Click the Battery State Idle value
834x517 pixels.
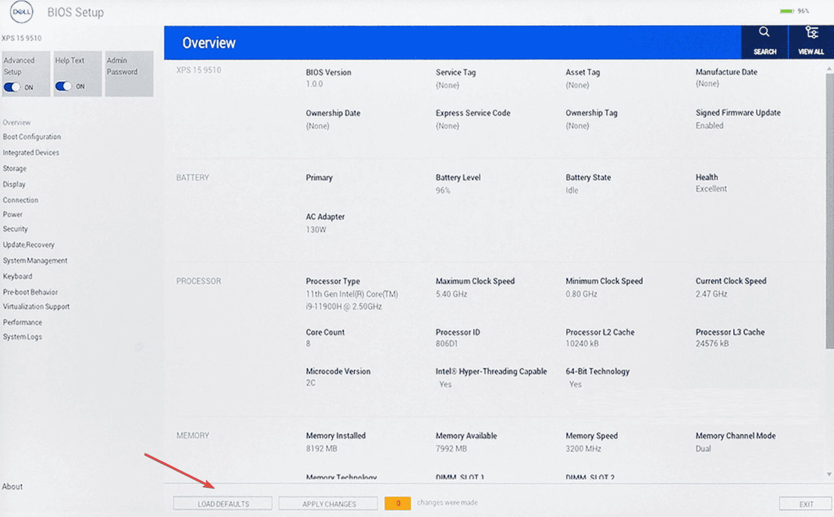click(x=572, y=190)
